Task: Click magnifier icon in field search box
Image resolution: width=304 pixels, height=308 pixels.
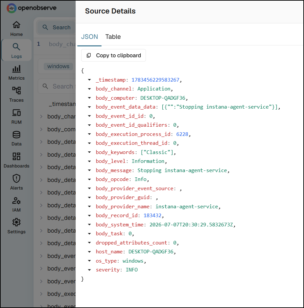Action: tap(45, 86)
